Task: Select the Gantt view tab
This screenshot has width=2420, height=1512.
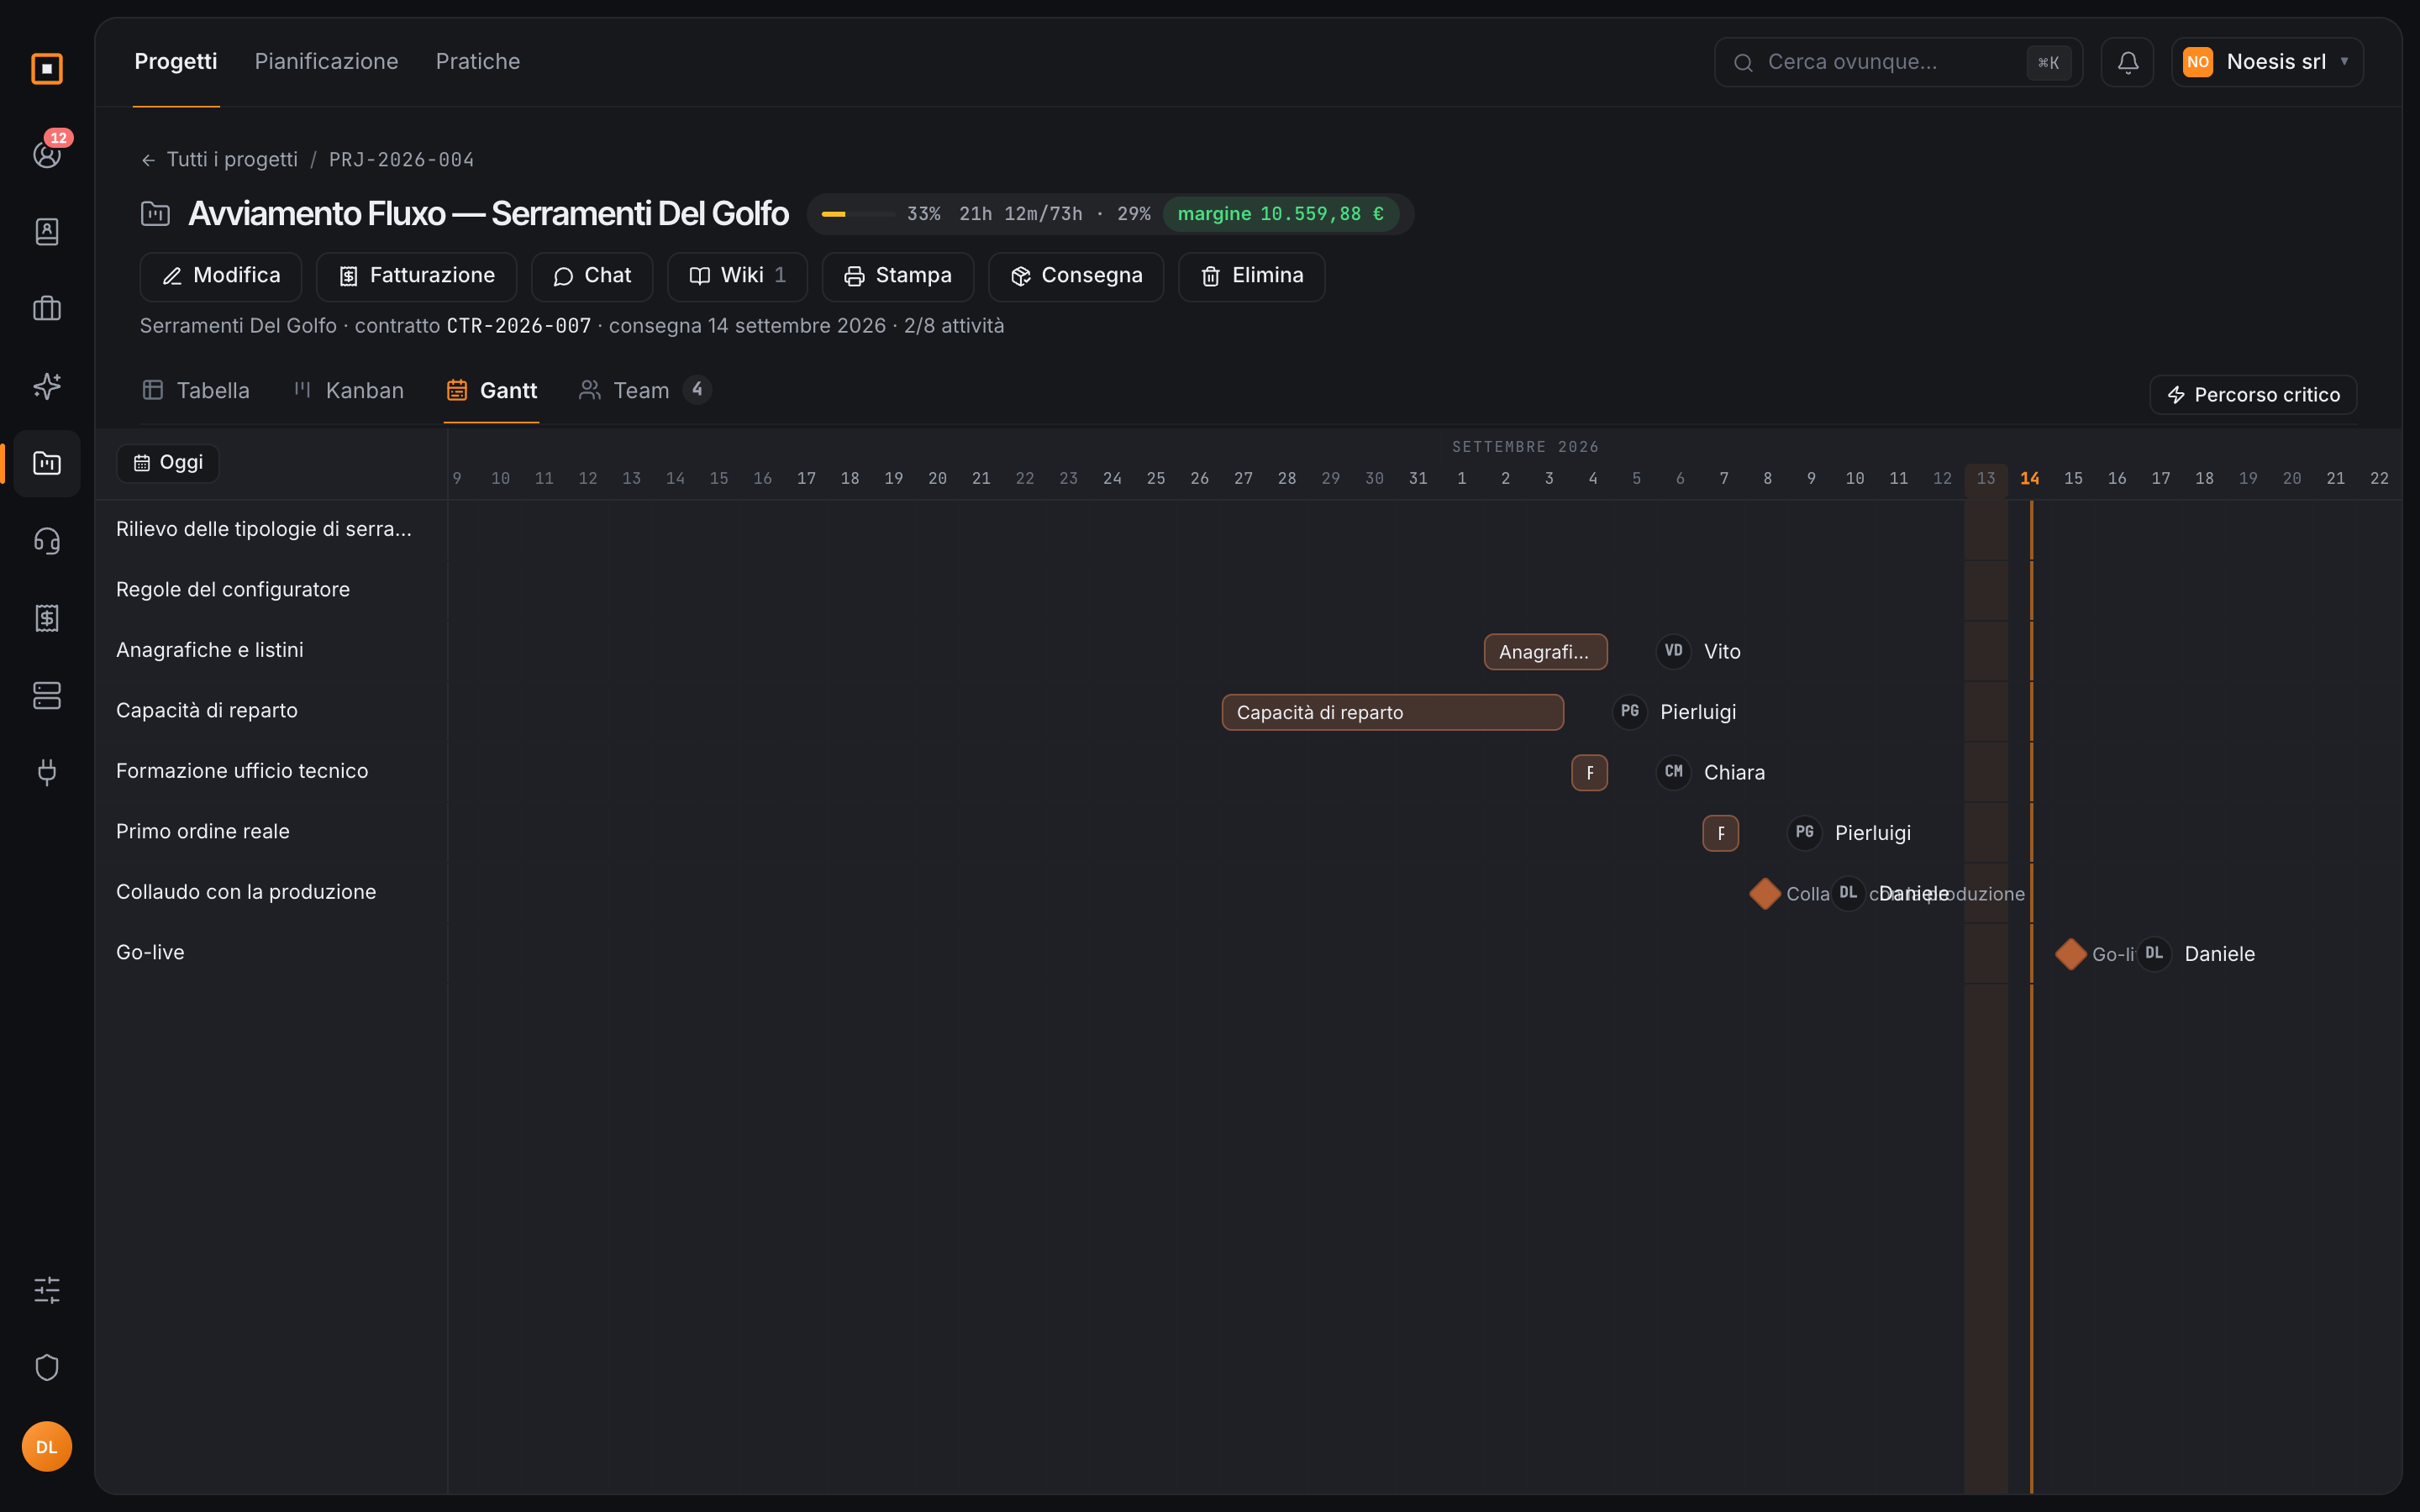Action: 491,390
